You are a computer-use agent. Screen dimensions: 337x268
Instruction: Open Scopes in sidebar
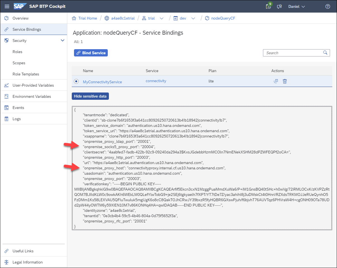19,63
